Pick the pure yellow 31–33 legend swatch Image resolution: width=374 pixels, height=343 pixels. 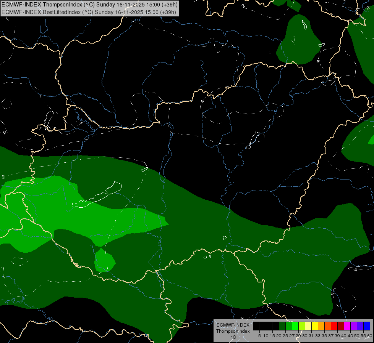315,326
